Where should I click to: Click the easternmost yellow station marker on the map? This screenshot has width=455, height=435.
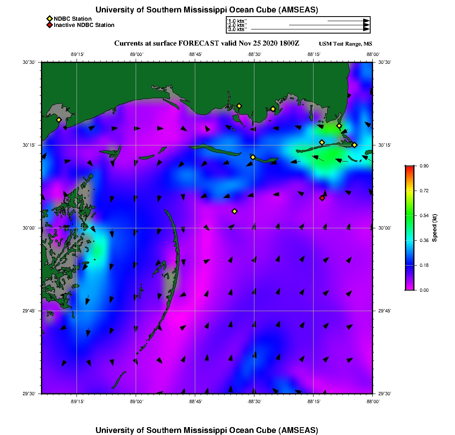354,145
